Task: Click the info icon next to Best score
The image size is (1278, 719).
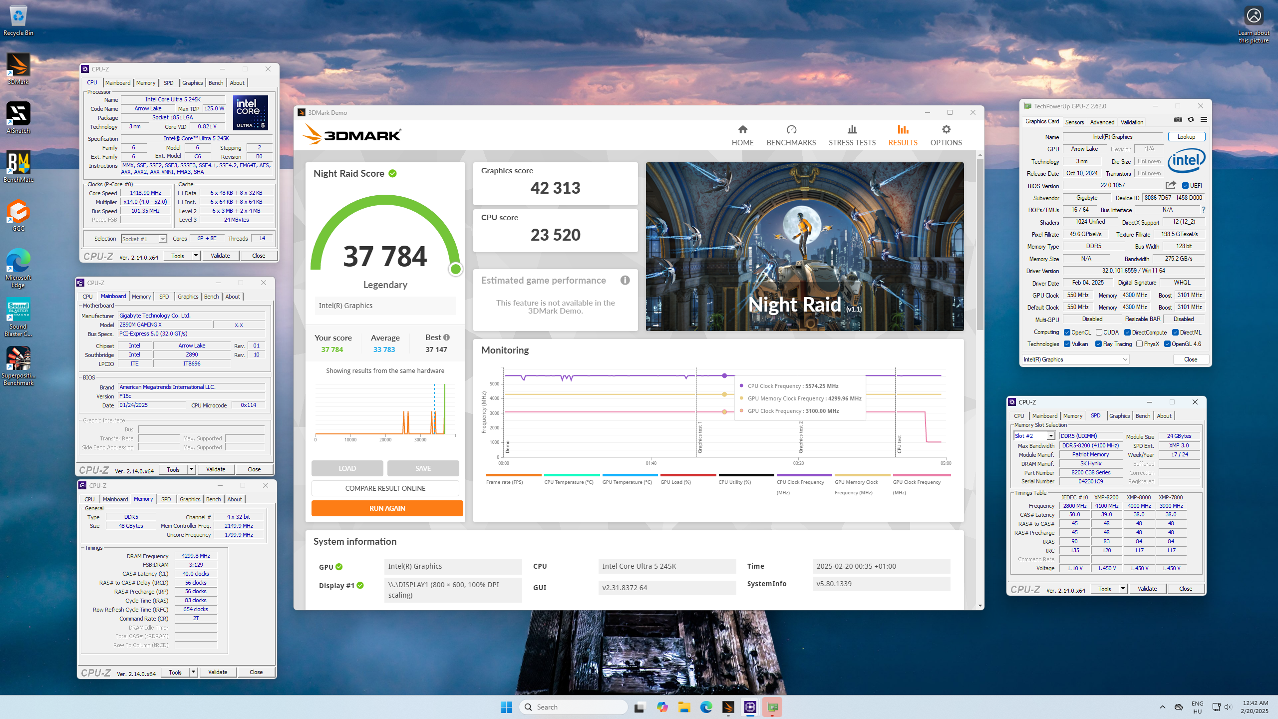Action: click(x=446, y=337)
